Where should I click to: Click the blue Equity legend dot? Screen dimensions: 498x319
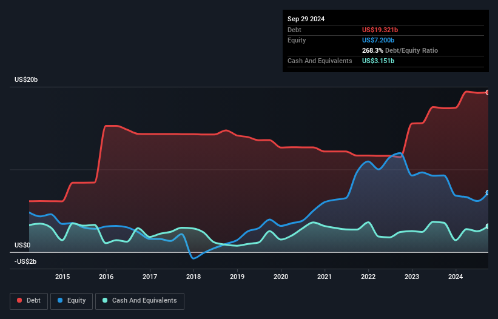[x=60, y=300]
